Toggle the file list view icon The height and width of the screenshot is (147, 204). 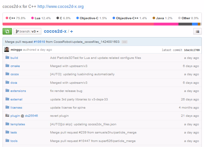[x=197, y=31]
